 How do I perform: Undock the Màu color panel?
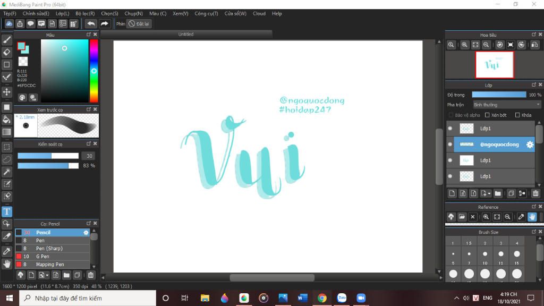[89, 35]
